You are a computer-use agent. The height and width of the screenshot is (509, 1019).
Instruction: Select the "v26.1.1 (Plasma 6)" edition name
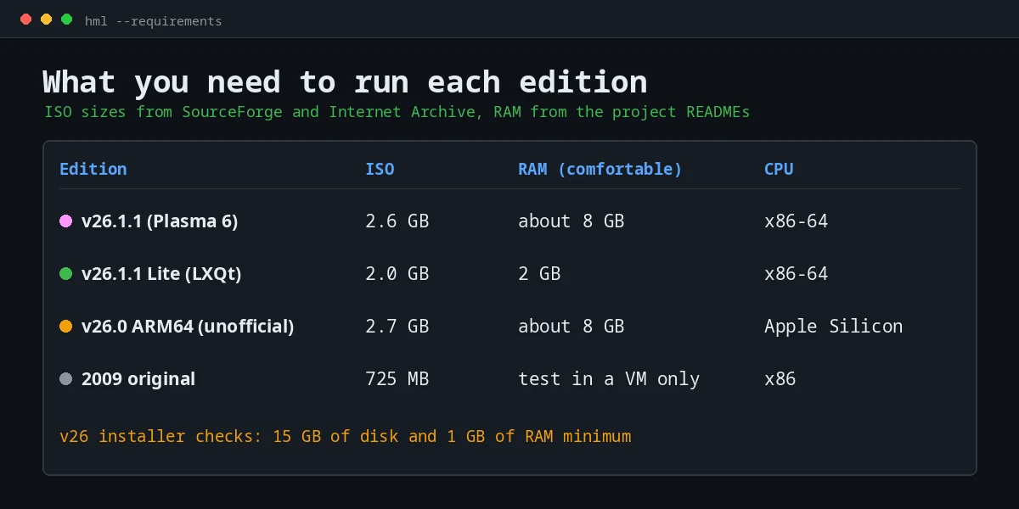pos(160,221)
